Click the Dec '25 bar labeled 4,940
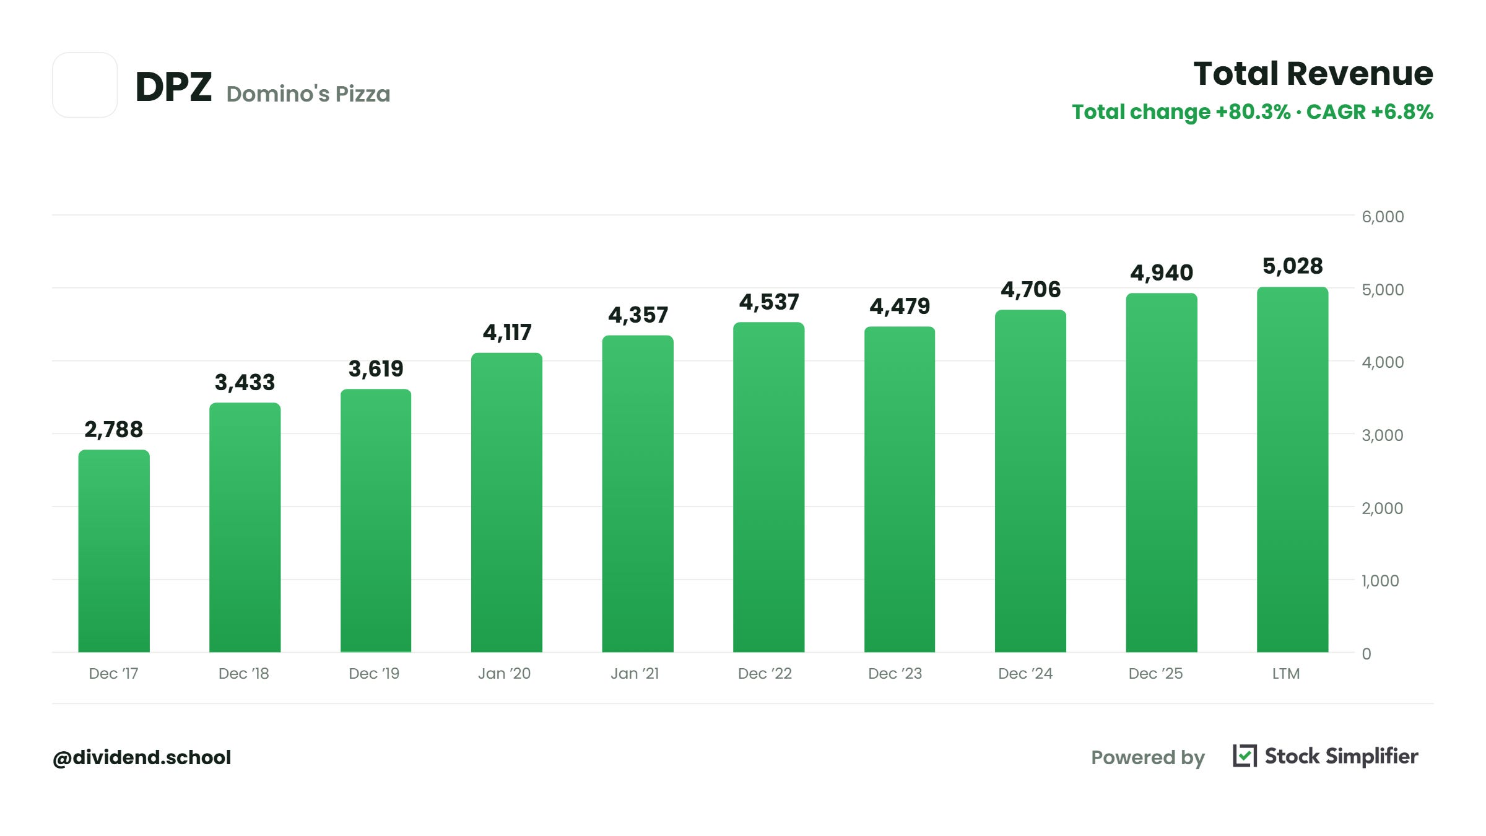Viewport: 1486px width, 836px height. [x=1162, y=472]
